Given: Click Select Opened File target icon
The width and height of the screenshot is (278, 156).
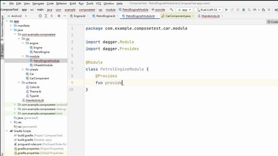Looking at the screenshot, I should coord(40,16).
